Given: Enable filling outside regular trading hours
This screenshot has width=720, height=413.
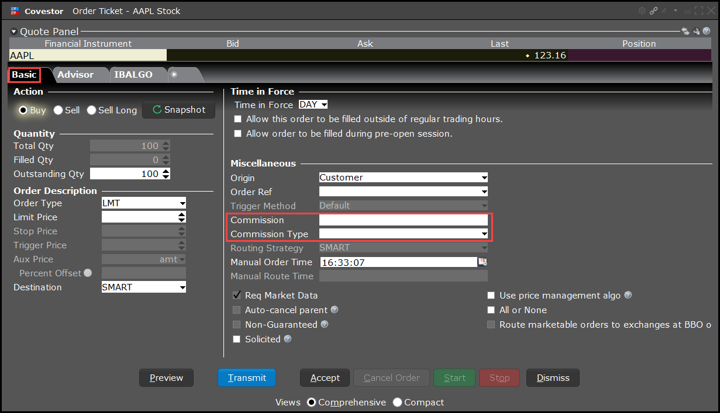Looking at the screenshot, I should point(237,119).
